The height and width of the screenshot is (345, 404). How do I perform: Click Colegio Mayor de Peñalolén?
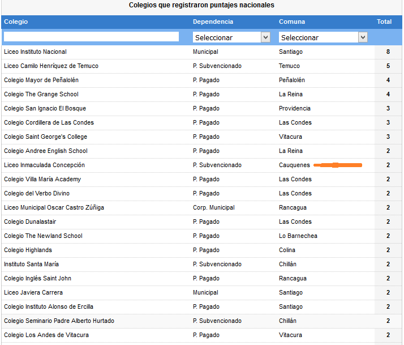point(41,80)
